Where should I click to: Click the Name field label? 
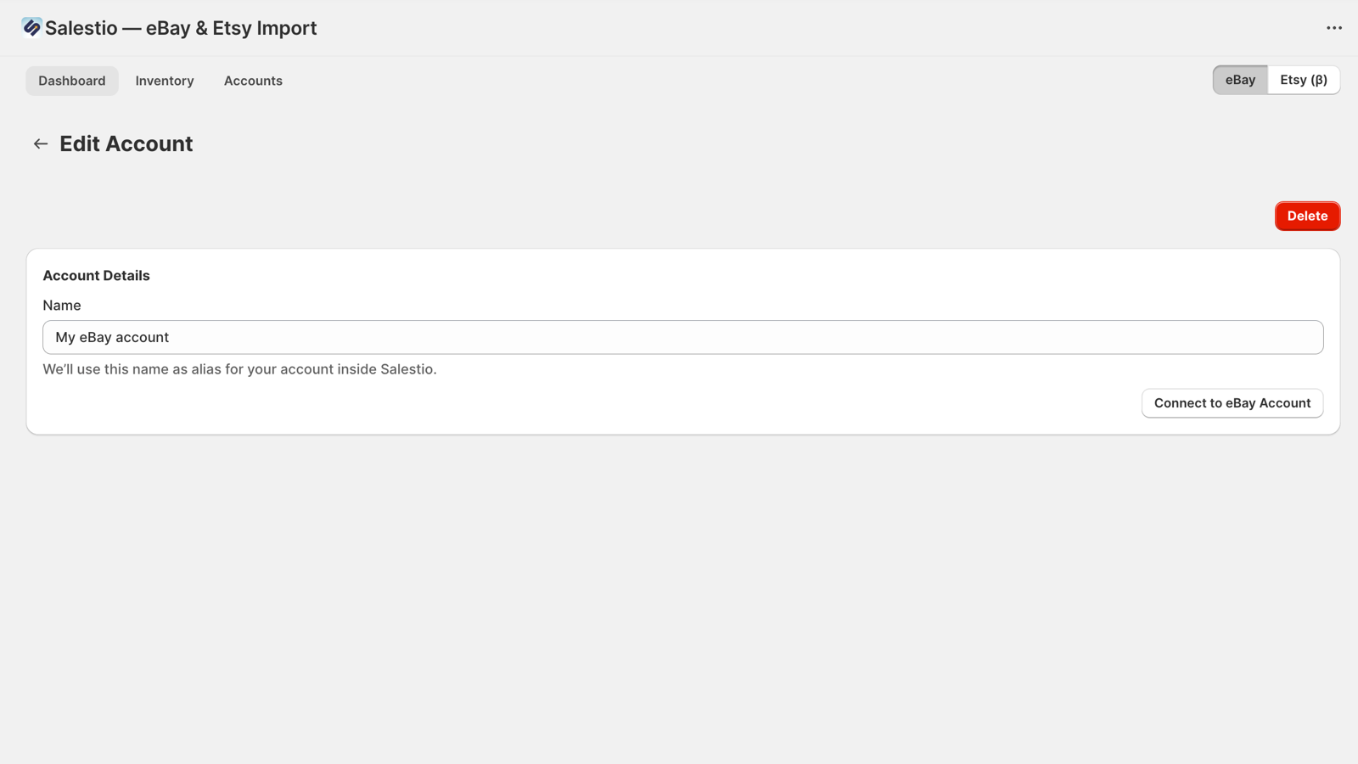[x=61, y=305]
